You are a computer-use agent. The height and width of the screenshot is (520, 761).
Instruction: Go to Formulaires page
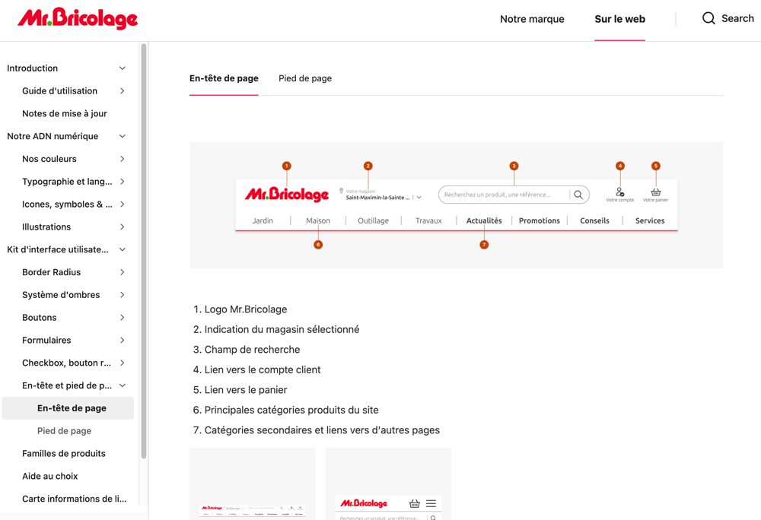pyautogui.click(x=46, y=341)
